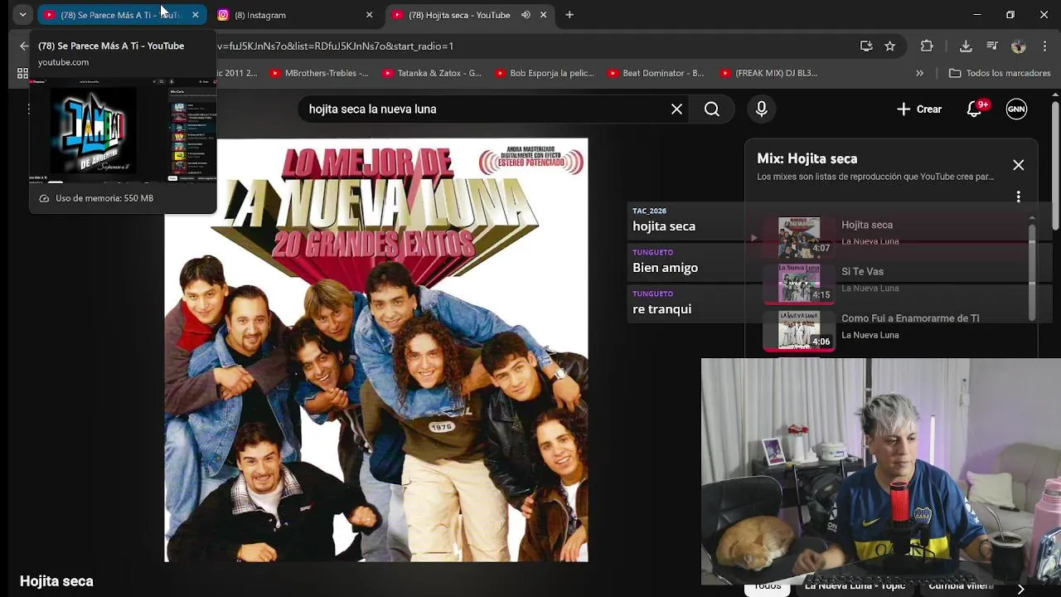This screenshot has height=597, width=1061.
Task: Close the Se Parece Más A Ti tab
Action: pos(196,15)
